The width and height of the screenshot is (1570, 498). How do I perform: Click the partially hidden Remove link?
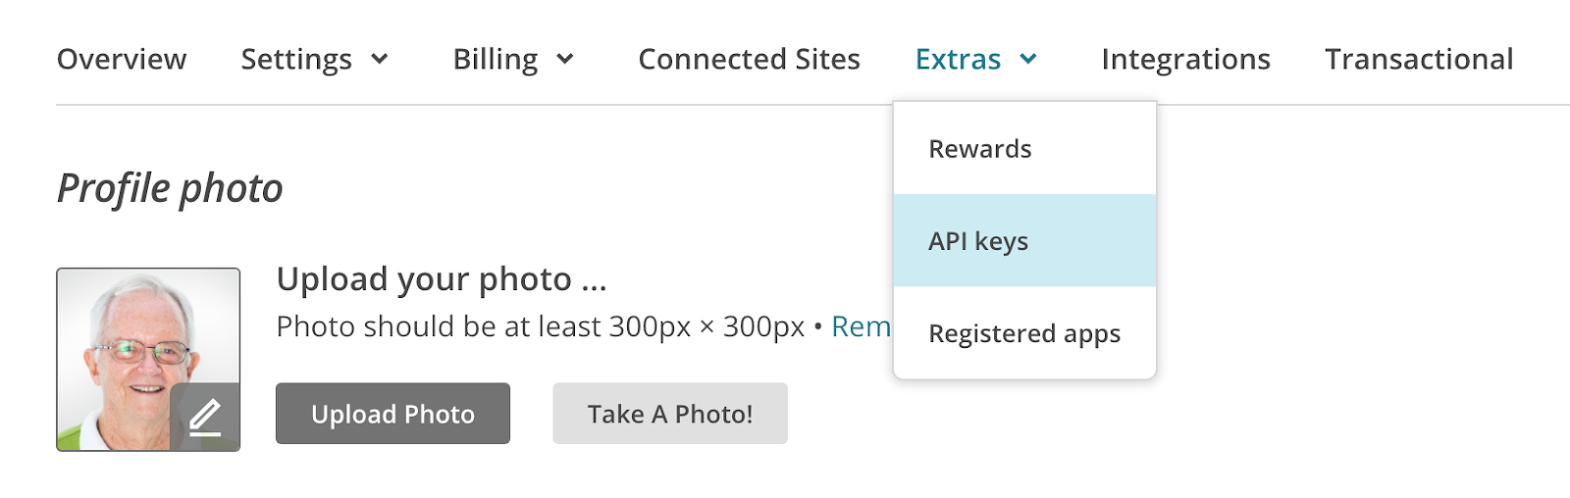pyautogui.click(x=861, y=326)
